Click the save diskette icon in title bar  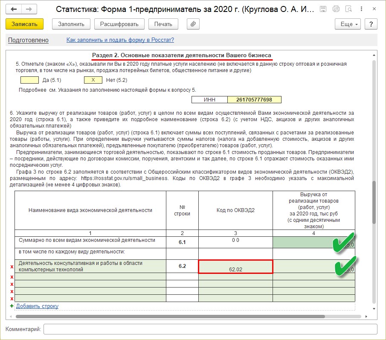click(323, 9)
